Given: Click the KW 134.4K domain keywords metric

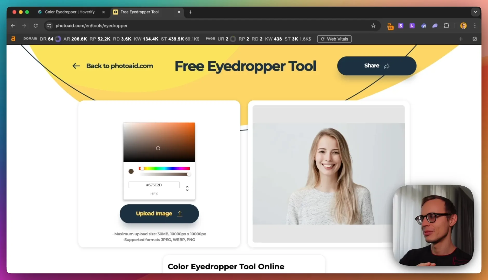Looking at the screenshot, I should pos(146,39).
